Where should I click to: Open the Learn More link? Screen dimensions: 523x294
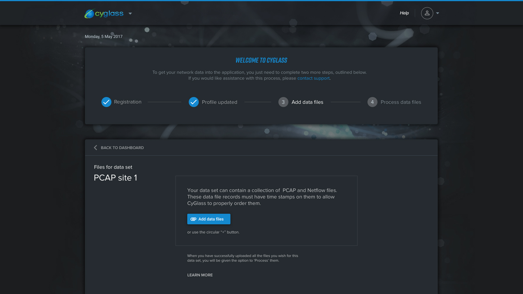click(200, 275)
